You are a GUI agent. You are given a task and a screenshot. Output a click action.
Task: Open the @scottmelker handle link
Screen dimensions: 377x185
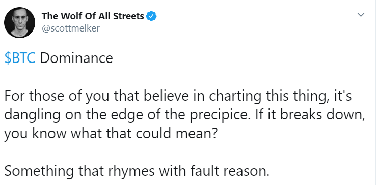(x=71, y=28)
